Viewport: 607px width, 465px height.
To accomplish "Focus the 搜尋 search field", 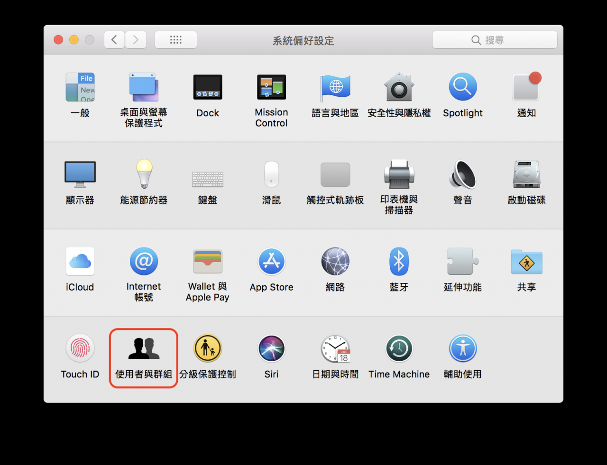I will point(495,40).
